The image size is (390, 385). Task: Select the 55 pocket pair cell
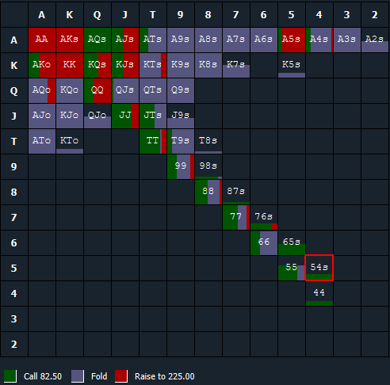[292, 268]
